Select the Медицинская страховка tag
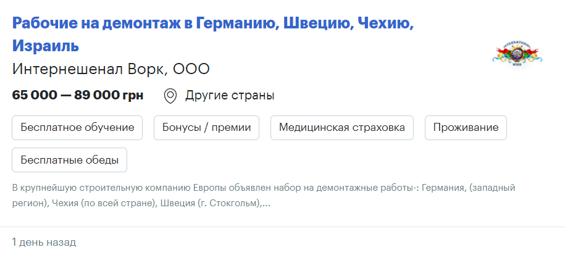The height and width of the screenshot is (255, 565). click(341, 128)
